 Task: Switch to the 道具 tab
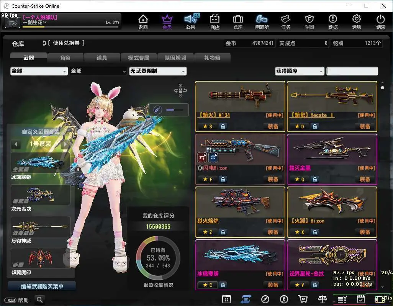pyautogui.click(x=102, y=58)
